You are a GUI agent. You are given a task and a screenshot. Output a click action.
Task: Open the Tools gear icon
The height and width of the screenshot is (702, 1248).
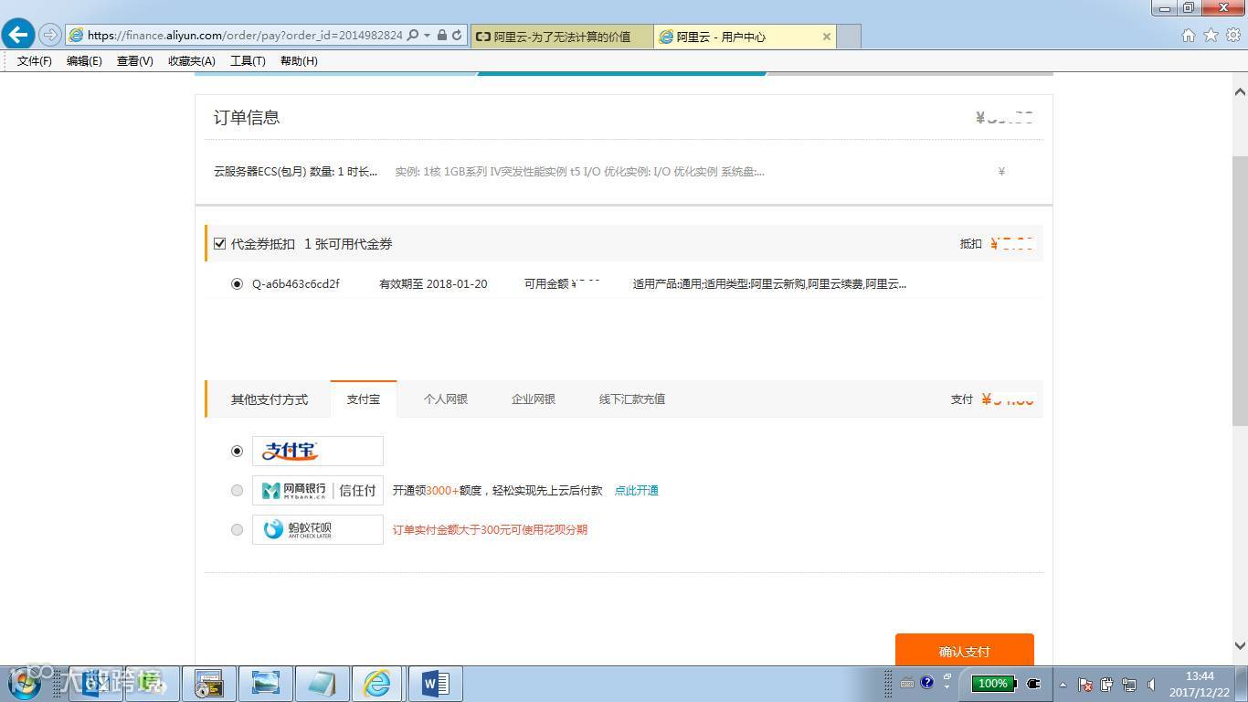[x=1234, y=36]
